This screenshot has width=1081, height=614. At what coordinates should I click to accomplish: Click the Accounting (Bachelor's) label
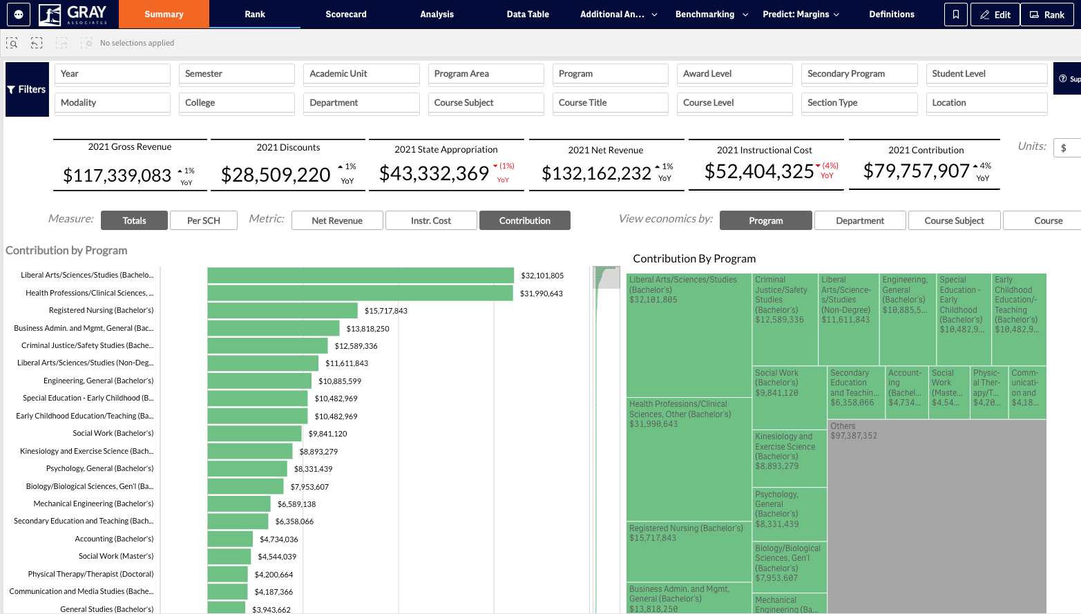click(114, 539)
